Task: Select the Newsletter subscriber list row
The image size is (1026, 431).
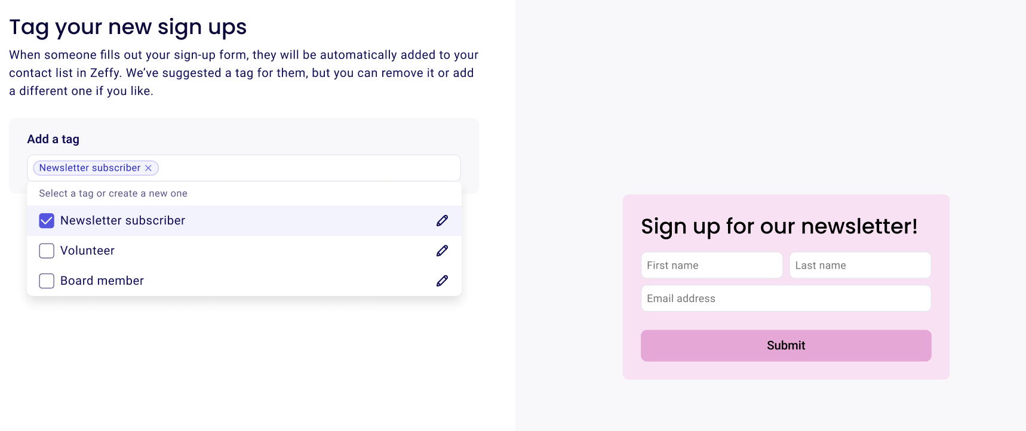Action: 244,221
